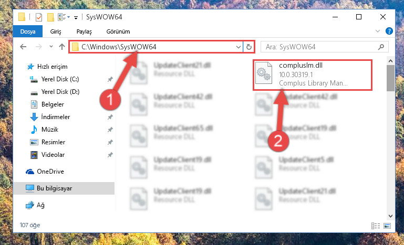Open the recent locations dropdown arrow

(51, 47)
